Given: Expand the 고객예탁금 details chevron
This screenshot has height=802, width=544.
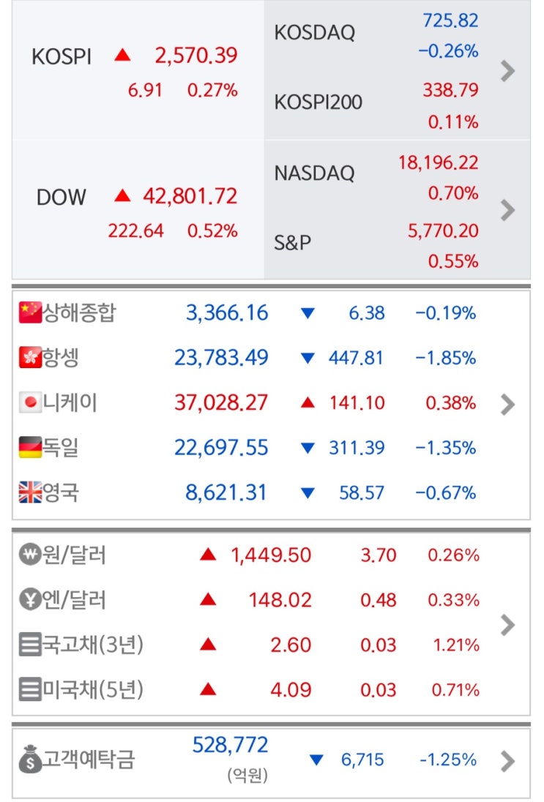Looking at the screenshot, I should pyautogui.click(x=507, y=762).
